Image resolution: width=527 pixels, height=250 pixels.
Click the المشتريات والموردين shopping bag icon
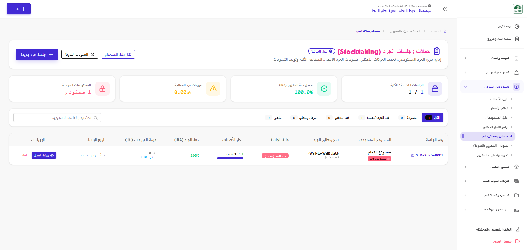pos(517,72)
